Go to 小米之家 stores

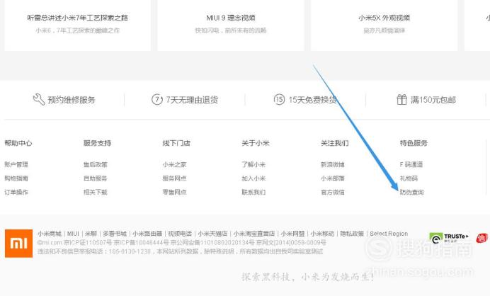point(174,164)
